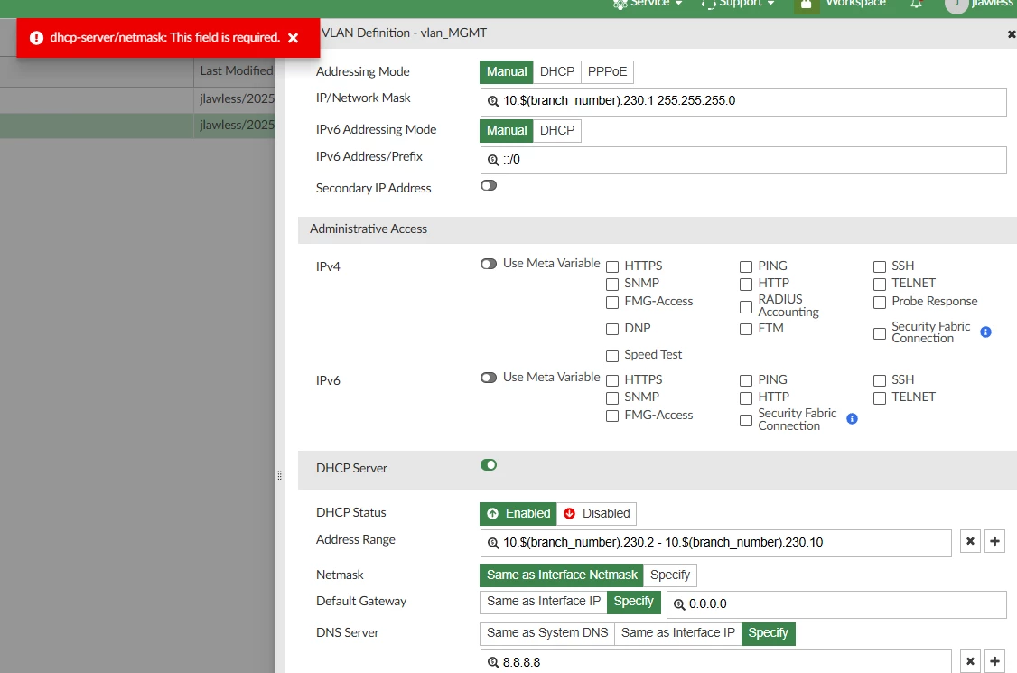Check IPv4 FMG-Access option
The width and height of the screenshot is (1017, 673).
pyautogui.click(x=612, y=303)
